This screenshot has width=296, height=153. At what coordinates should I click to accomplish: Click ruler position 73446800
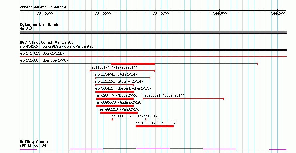pos(219,13)
